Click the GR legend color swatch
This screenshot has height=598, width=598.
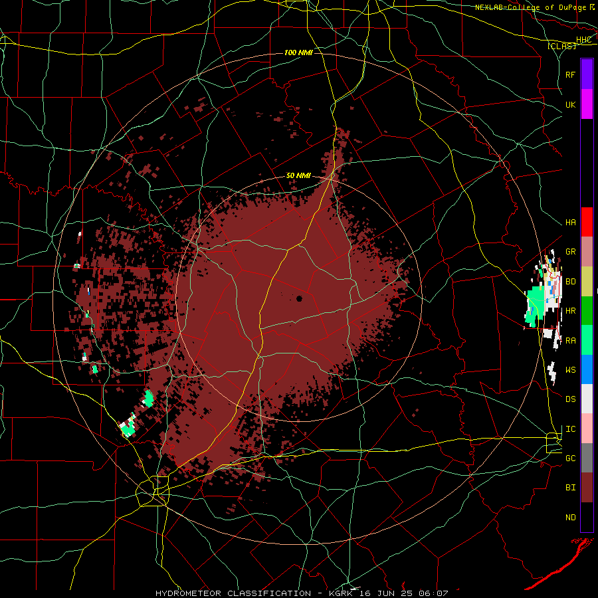[587, 251]
